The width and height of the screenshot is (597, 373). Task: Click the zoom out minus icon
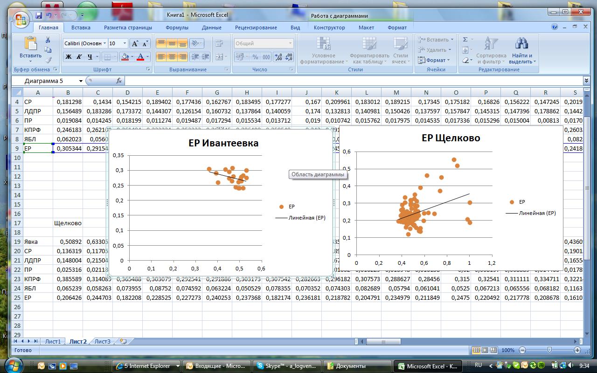(x=522, y=350)
